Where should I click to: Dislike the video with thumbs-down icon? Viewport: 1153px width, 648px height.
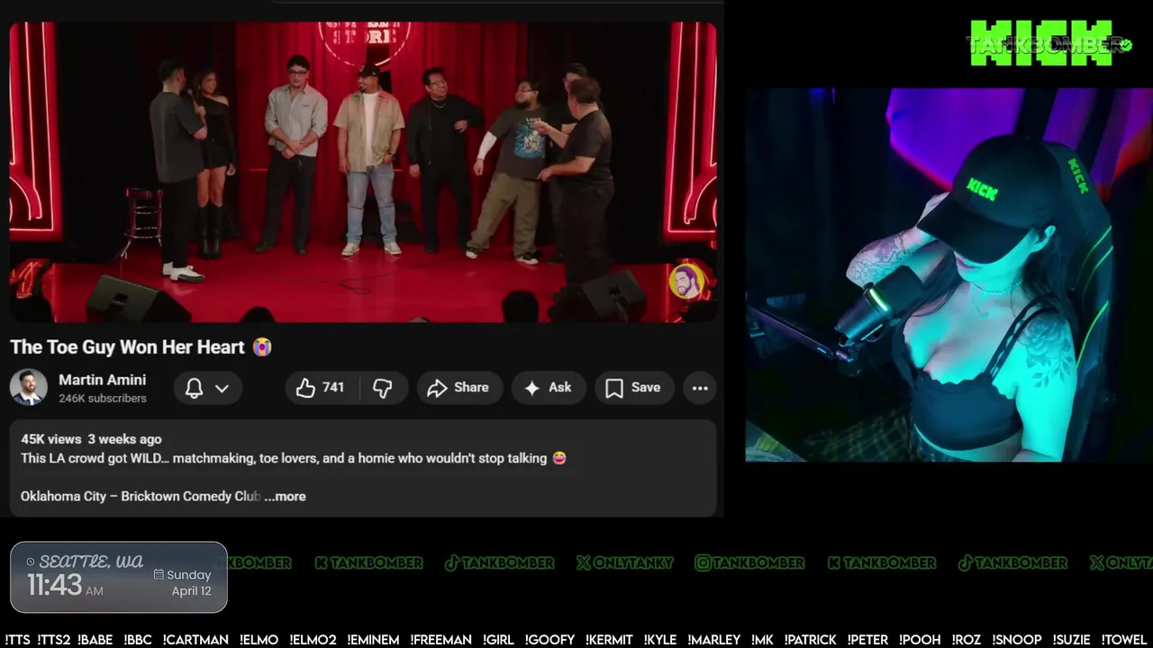point(383,388)
